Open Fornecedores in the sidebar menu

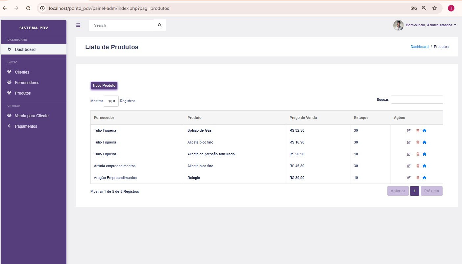pyautogui.click(x=27, y=83)
